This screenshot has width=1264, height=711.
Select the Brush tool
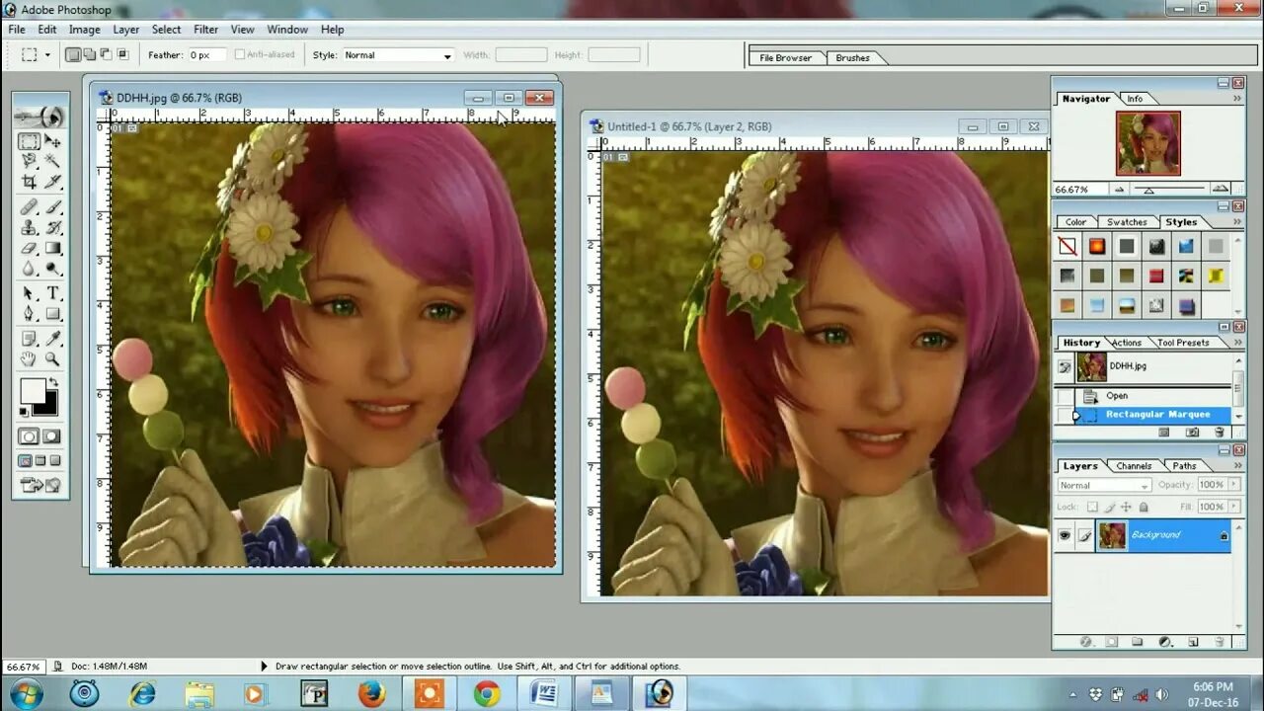[53, 207]
